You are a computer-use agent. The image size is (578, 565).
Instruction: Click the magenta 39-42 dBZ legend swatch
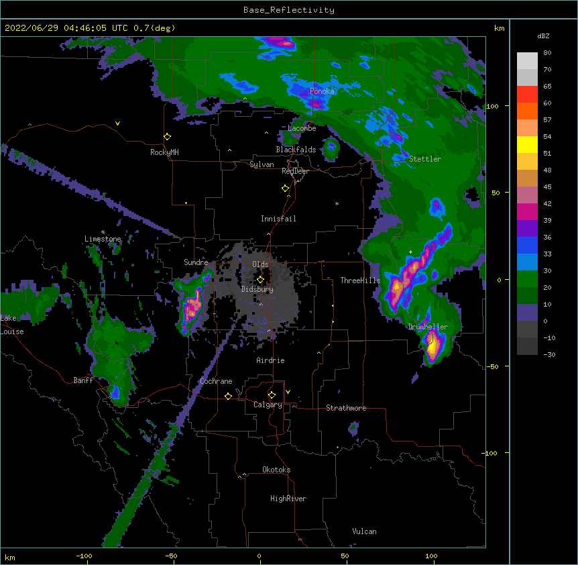click(527, 211)
